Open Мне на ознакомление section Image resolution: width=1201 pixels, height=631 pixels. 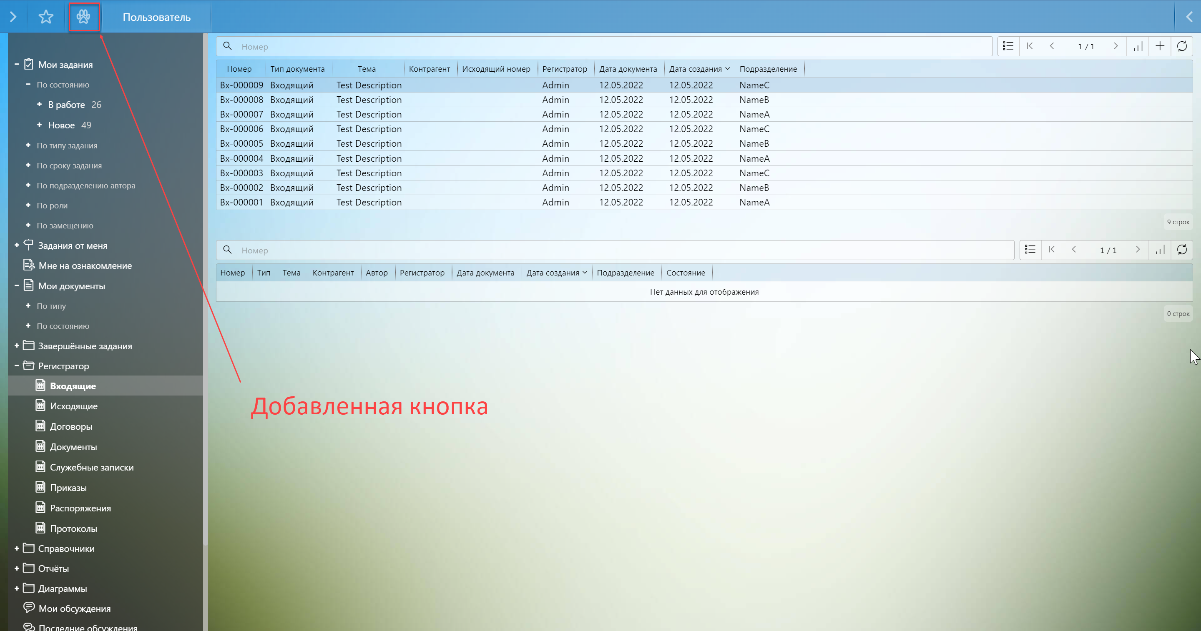85,265
